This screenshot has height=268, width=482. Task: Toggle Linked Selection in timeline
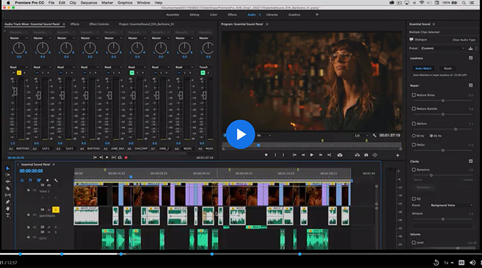[39, 181]
